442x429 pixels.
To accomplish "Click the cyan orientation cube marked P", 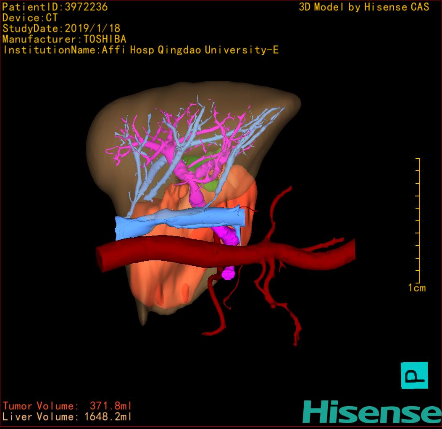I will [414, 375].
